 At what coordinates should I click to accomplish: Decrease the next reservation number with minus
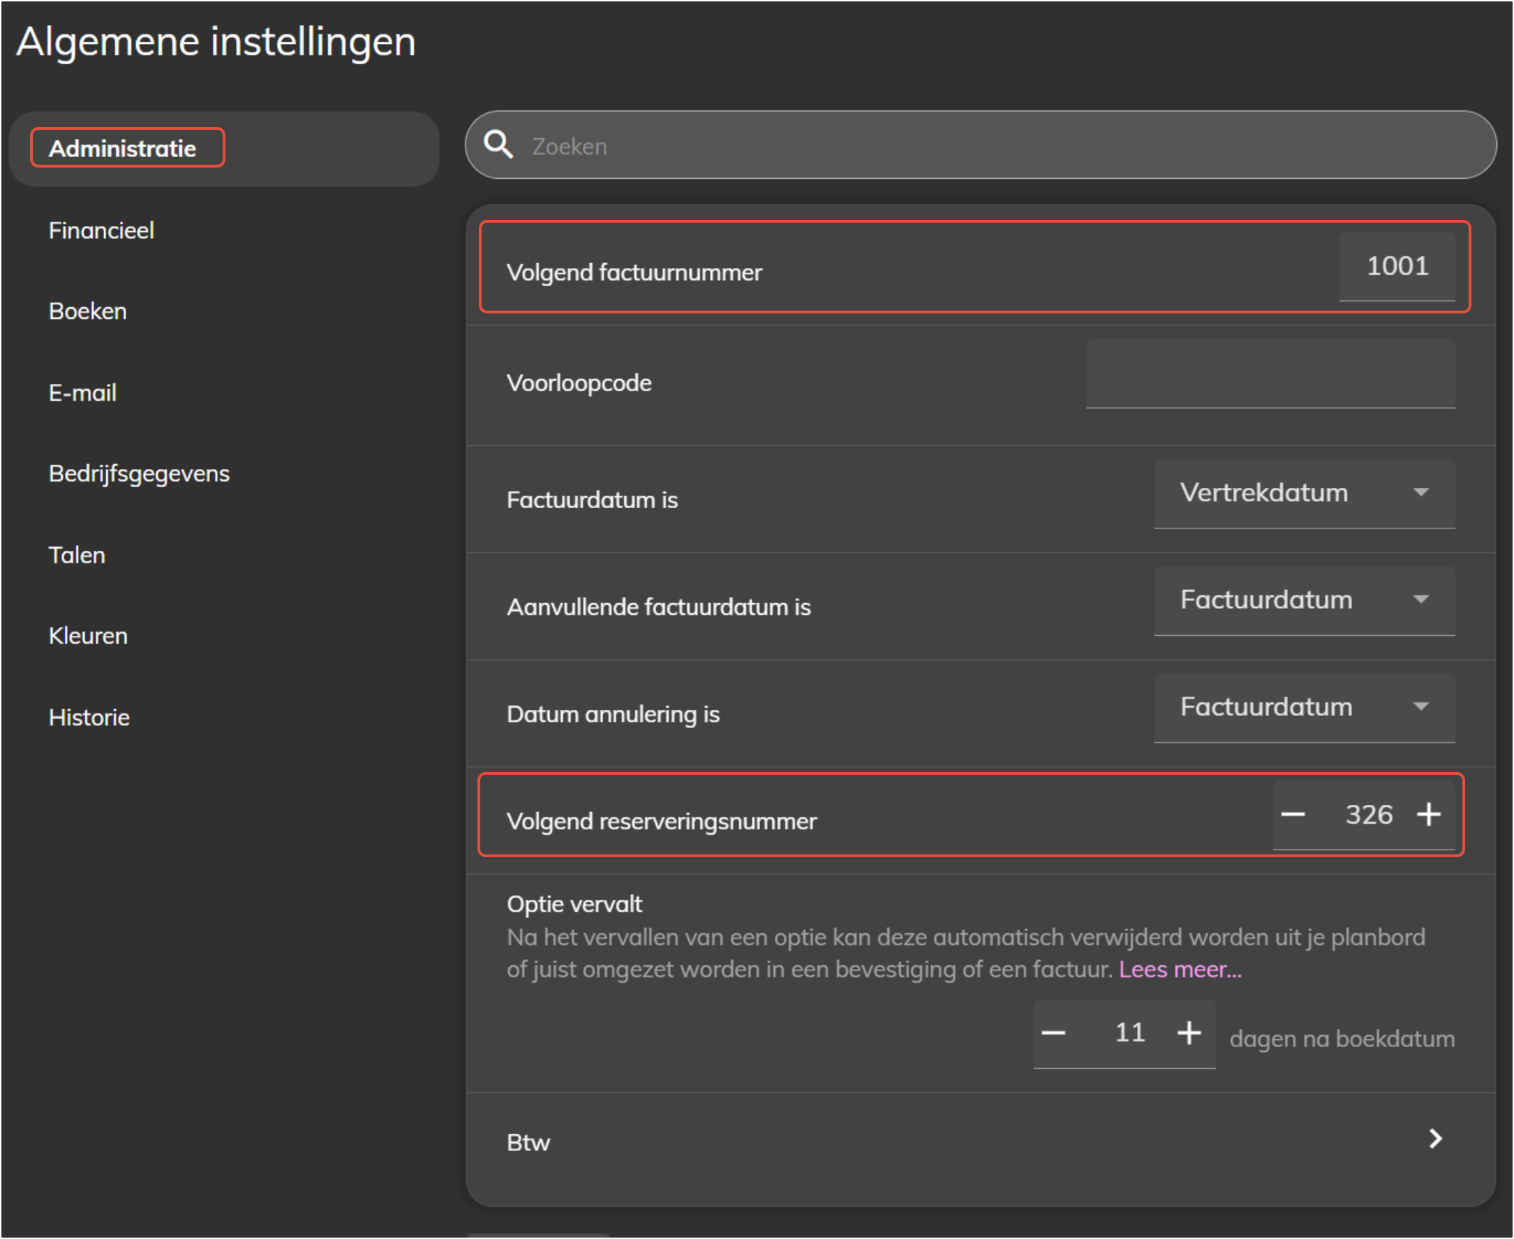[x=1293, y=815]
